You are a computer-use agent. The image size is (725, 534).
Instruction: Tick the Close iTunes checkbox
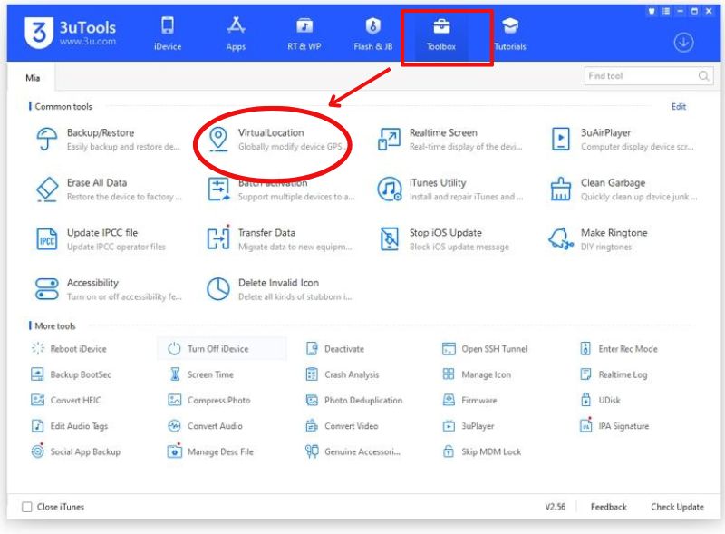click(x=27, y=507)
